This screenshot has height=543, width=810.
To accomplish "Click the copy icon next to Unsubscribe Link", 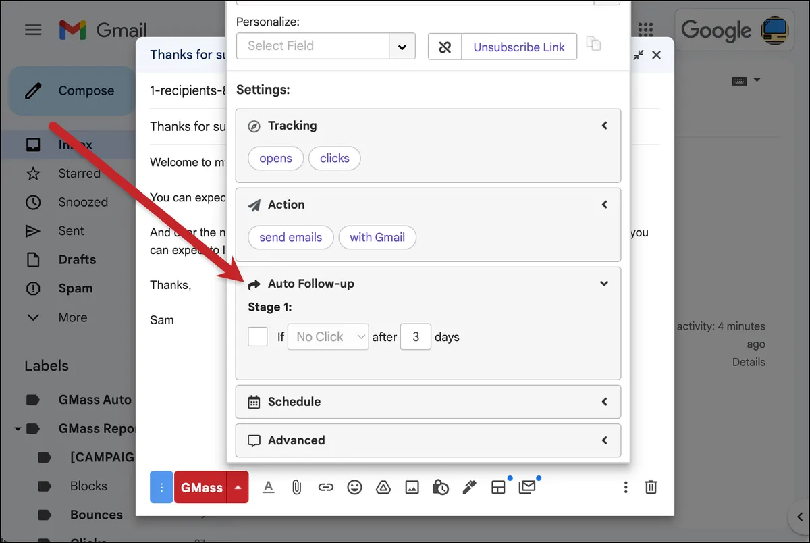I will coord(593,43).
